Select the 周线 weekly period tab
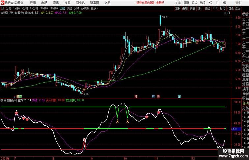 pyautogui.click(x=69, y=8)
